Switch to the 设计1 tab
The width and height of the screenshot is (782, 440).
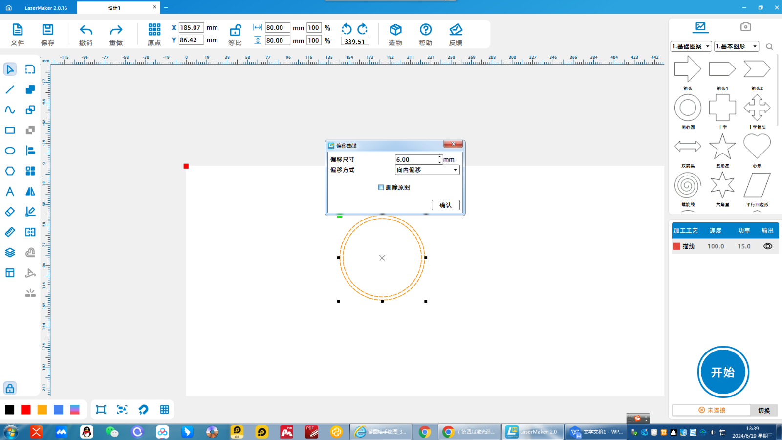pos(114,8)
